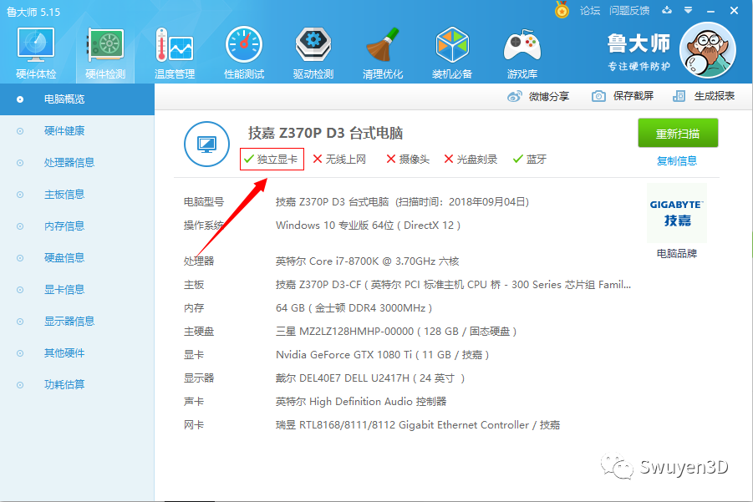Click 生成报表 generate report
753x502 pixels.
pos(704,96)
